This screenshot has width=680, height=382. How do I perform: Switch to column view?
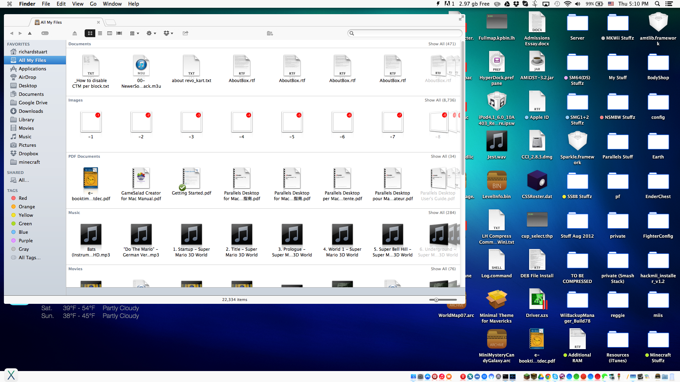point(109,33)
